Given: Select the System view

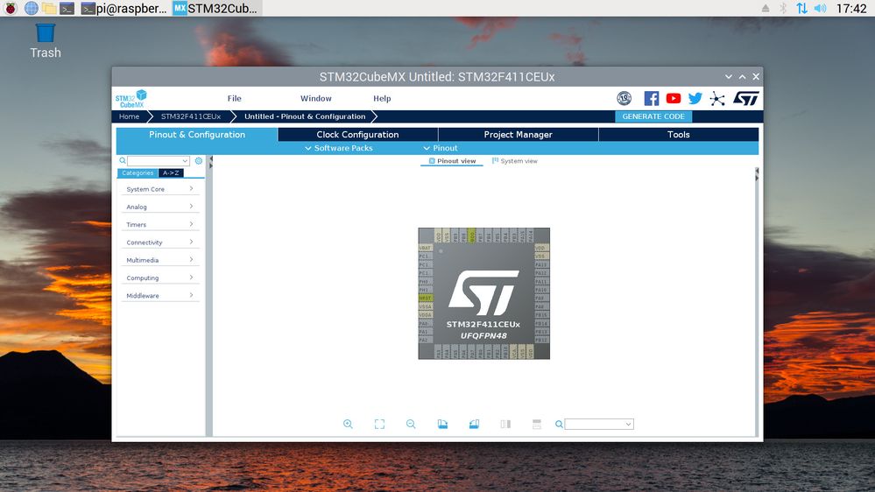Looking at the screenshot, I should tap(514, 161).
